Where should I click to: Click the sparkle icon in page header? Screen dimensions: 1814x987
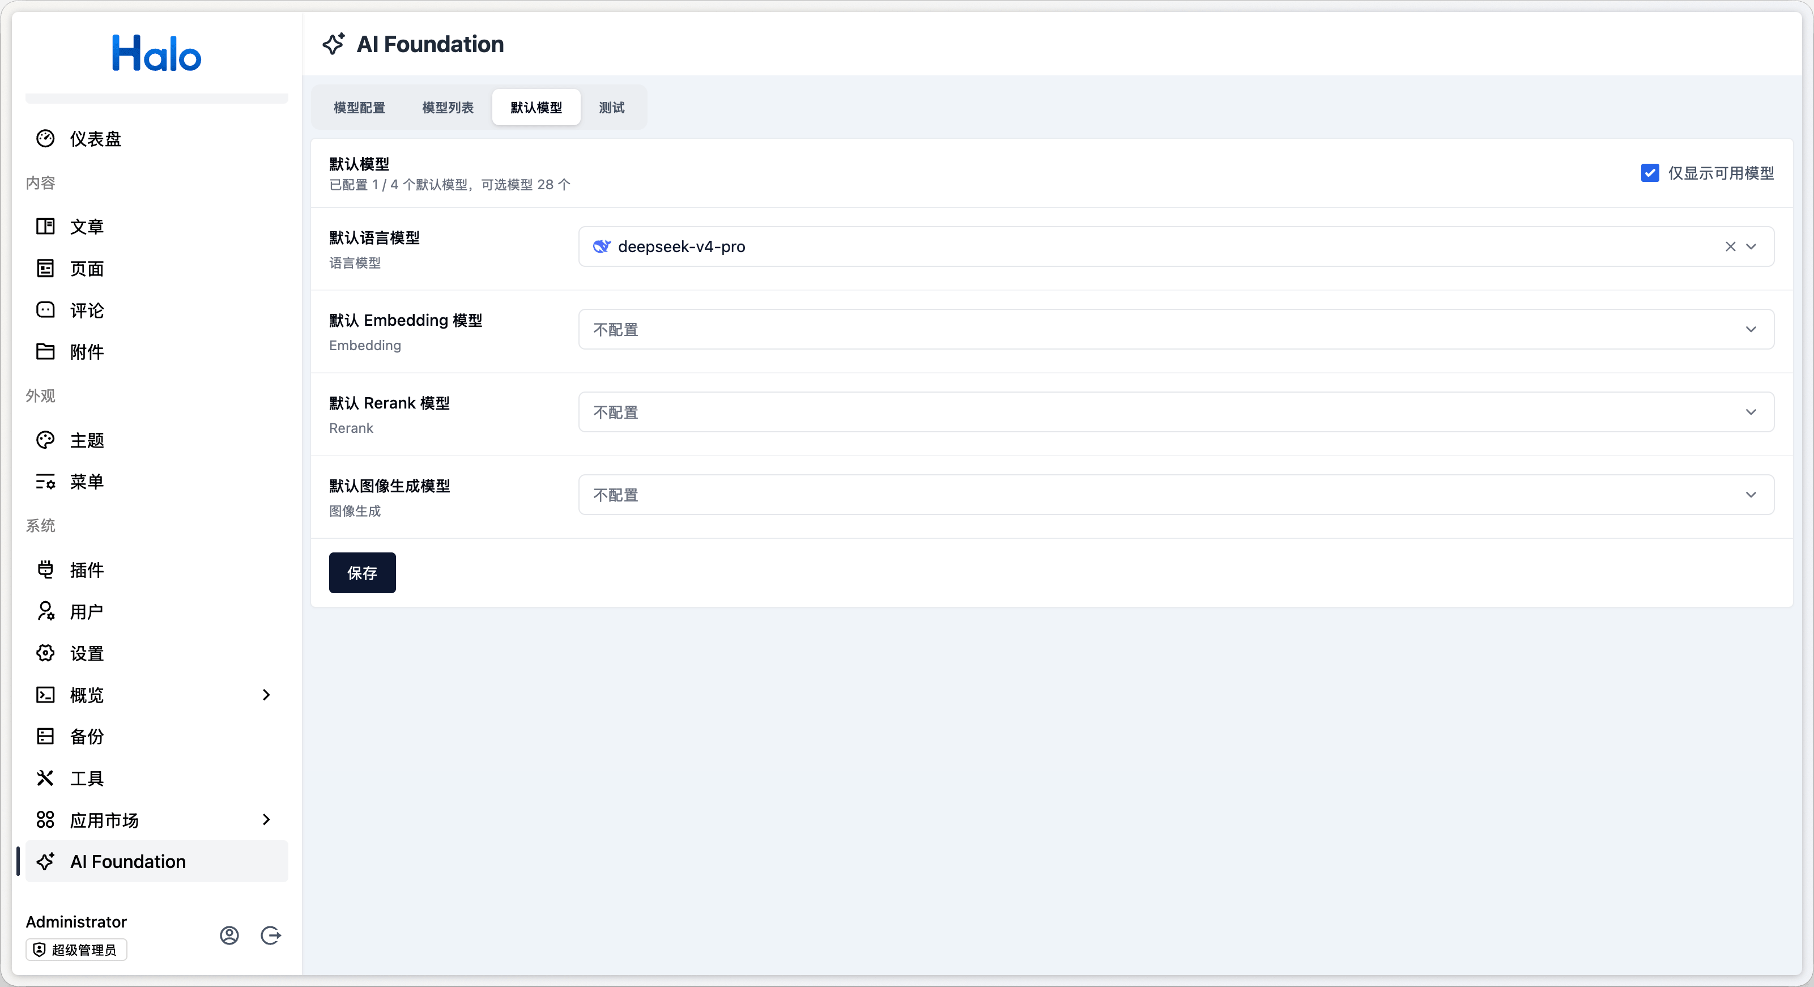pos(334,44)
